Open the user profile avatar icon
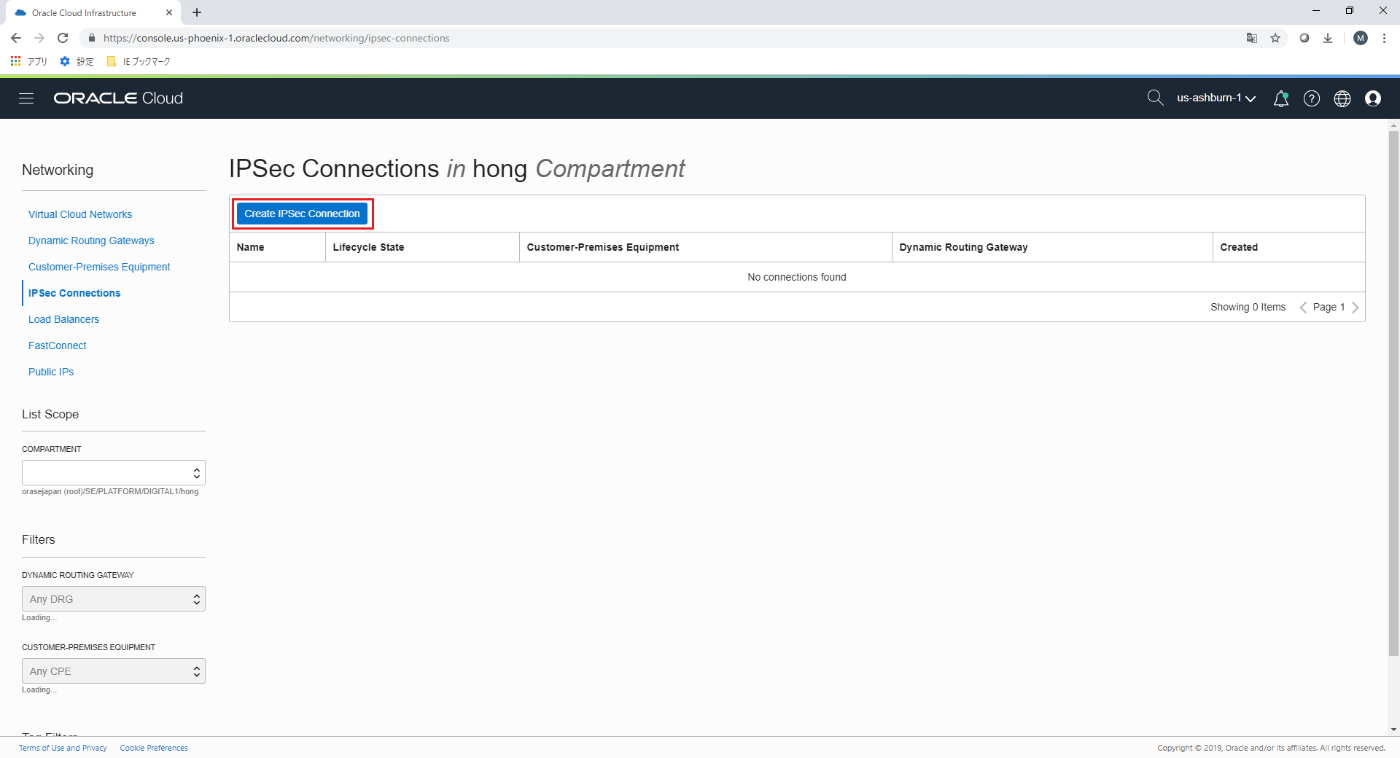Screen dimensions: 1400x758 coord(1374,98)
